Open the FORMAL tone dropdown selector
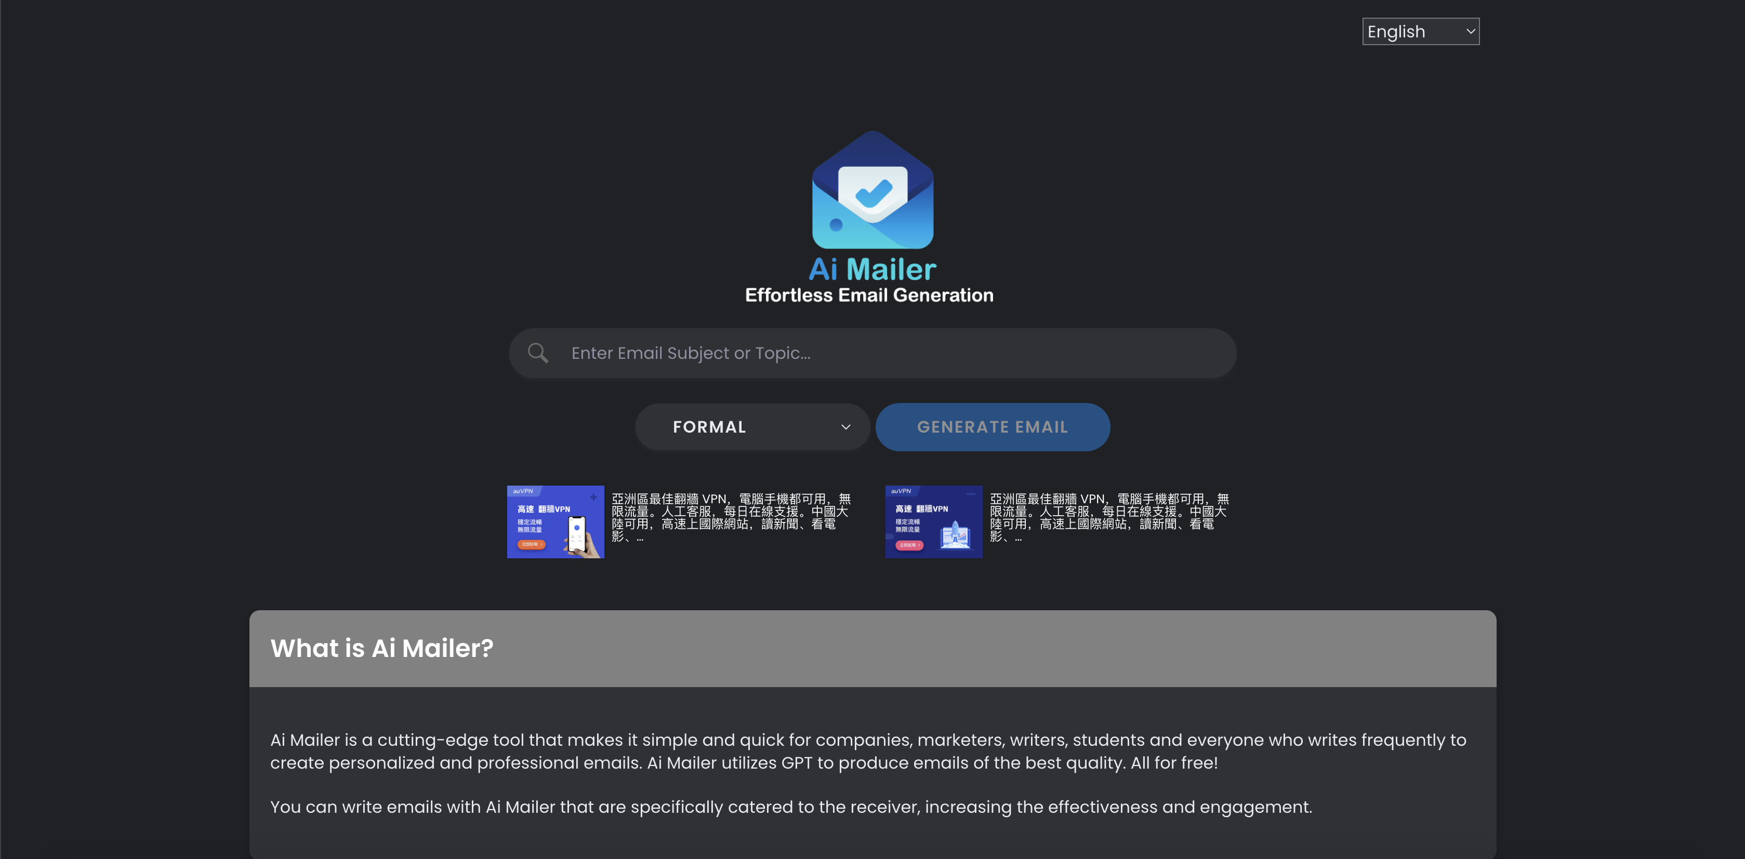Image resolution: width=1745 pixels, height=859 pixels. coord(752,426)
